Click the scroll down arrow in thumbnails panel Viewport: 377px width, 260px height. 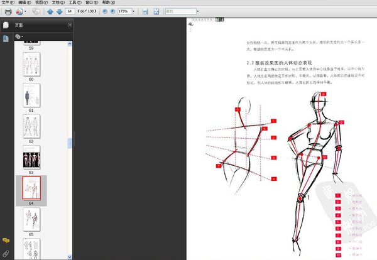pyautogui.click(x=70, y=257)
